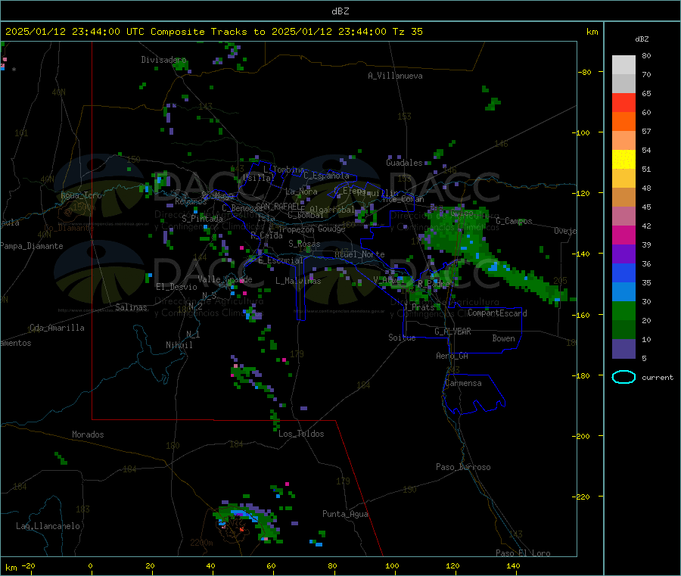
Task: Click the dBZ label above color scale
Action: pos(642,39)
